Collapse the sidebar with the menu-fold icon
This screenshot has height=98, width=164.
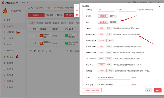pos(29,8)
